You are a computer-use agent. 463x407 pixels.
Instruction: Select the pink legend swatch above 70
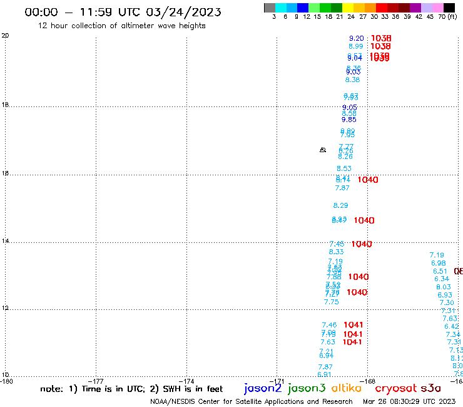[x=437, y=8]
